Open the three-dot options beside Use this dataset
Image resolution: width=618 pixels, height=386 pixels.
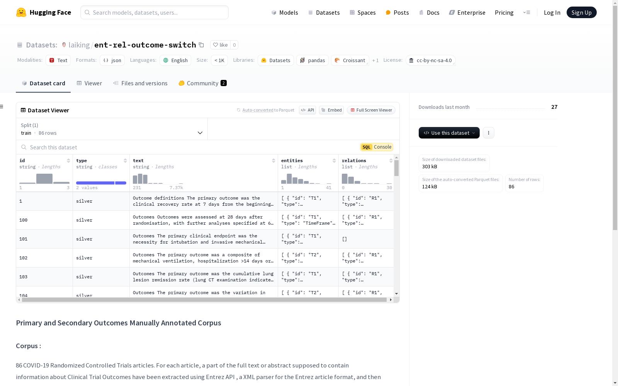tap(489, 133)
